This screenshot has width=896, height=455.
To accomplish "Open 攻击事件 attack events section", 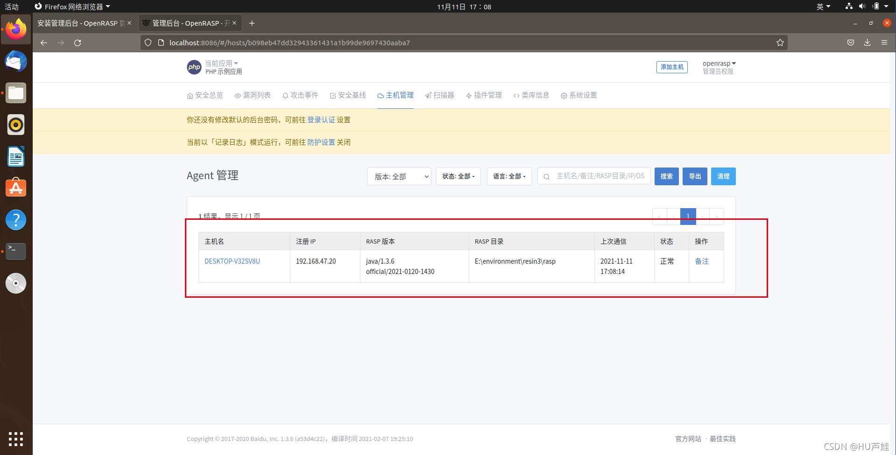I will [x=300, y=95].
